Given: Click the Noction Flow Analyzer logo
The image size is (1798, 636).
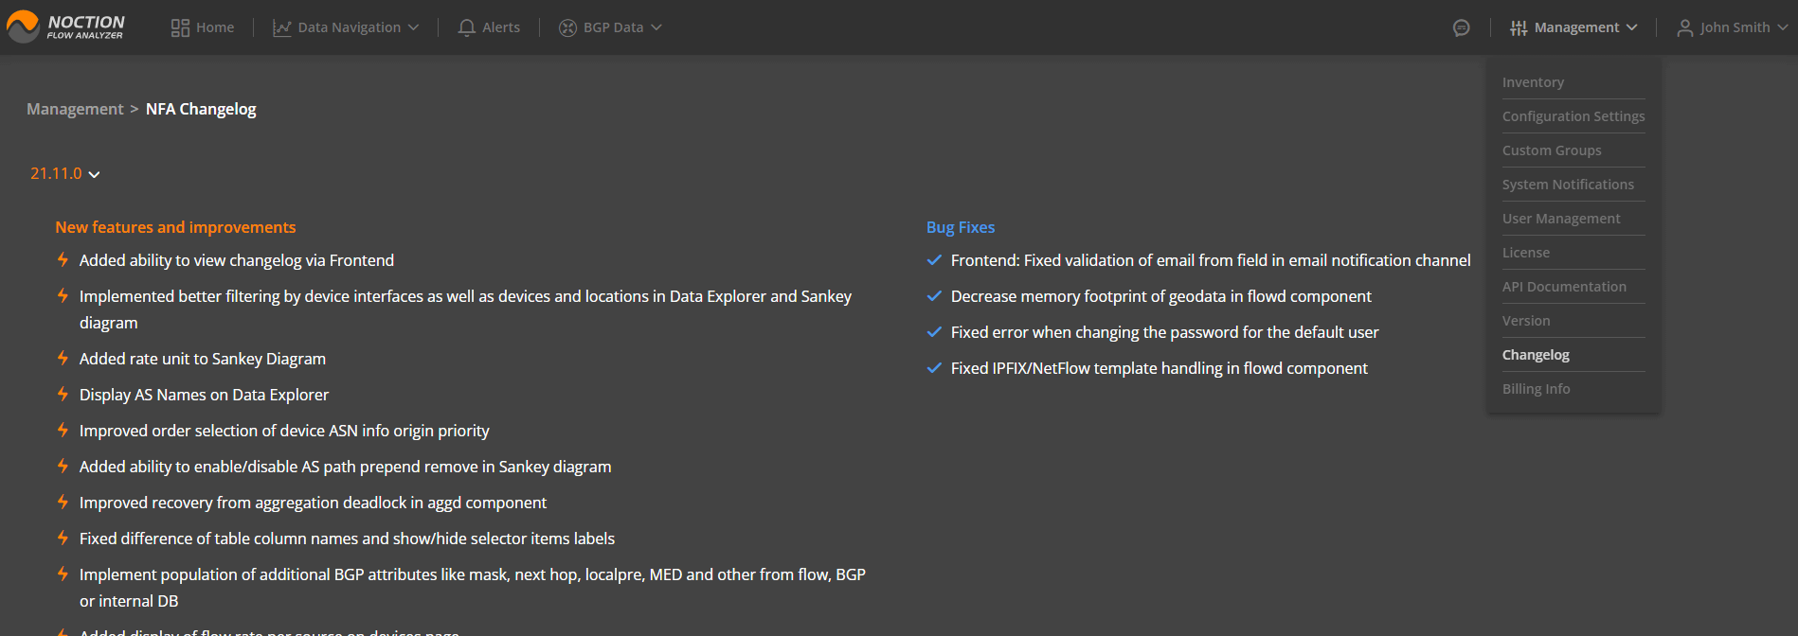Looking at the screenshot, I should tap(65, 26).
